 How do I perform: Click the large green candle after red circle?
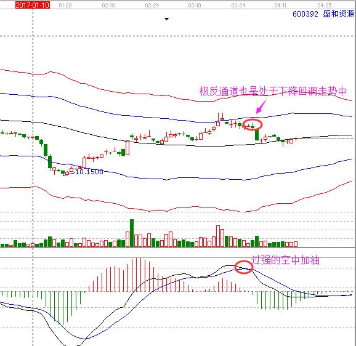coord(257,135)
